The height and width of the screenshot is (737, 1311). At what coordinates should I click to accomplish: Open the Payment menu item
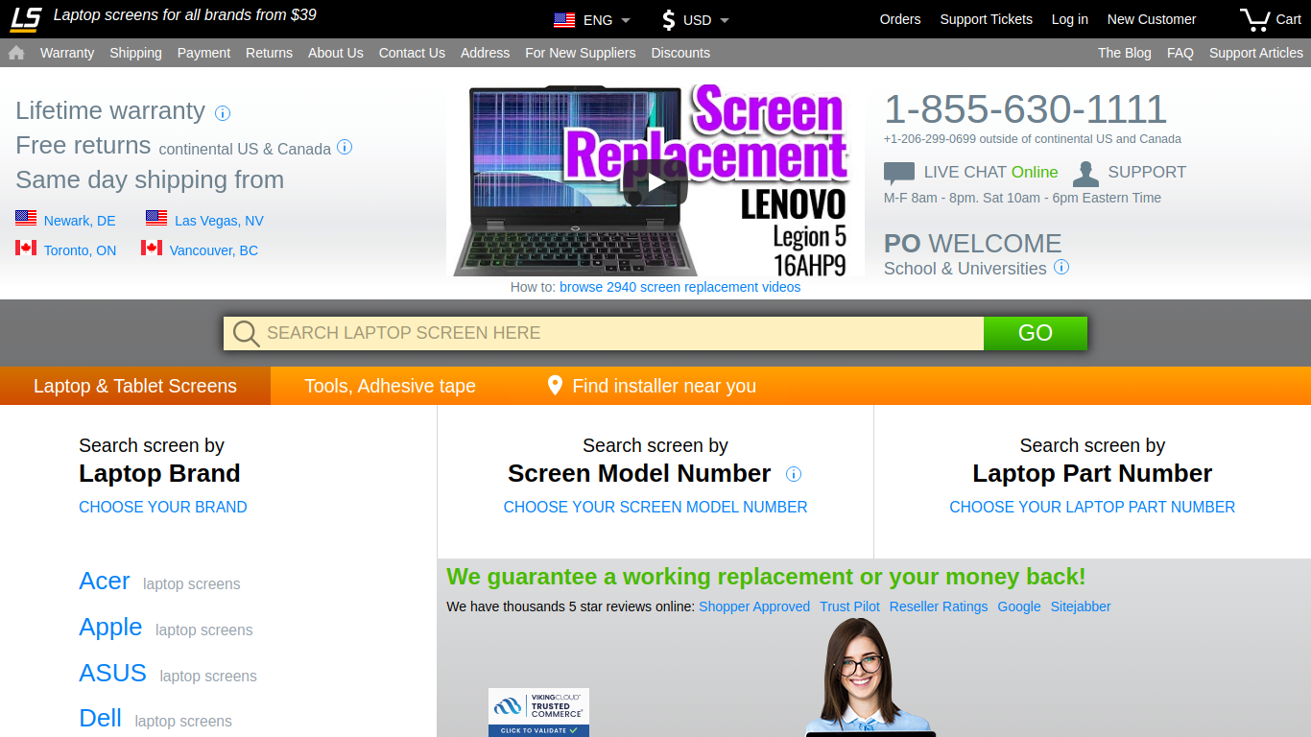tap(203, 53)
